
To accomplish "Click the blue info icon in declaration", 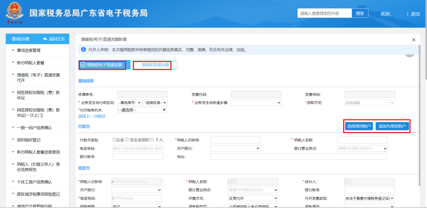I will coord(83,50).
